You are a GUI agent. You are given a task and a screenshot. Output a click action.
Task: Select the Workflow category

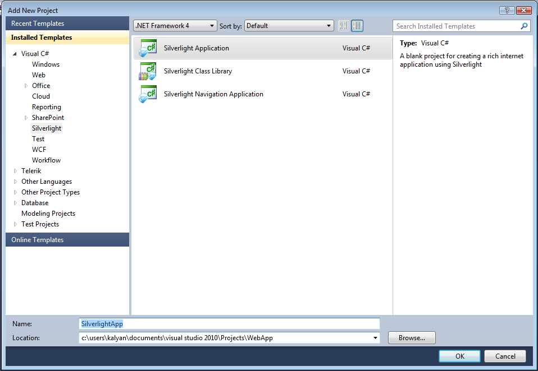(x=46, y=160)
